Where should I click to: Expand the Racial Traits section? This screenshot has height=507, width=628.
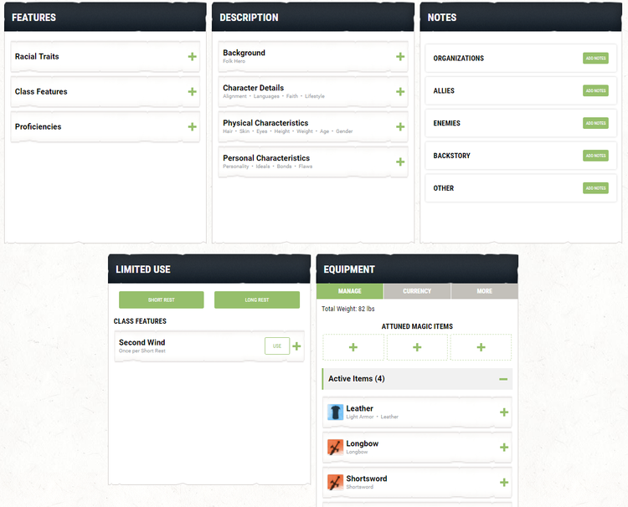tap(193, 56)
